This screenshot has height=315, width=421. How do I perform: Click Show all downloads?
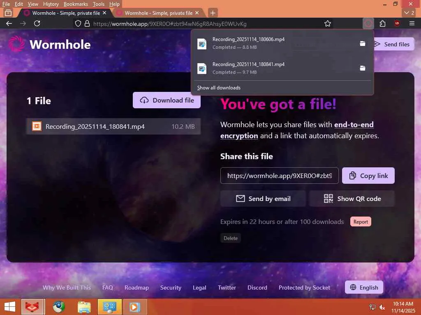(219, 88)
